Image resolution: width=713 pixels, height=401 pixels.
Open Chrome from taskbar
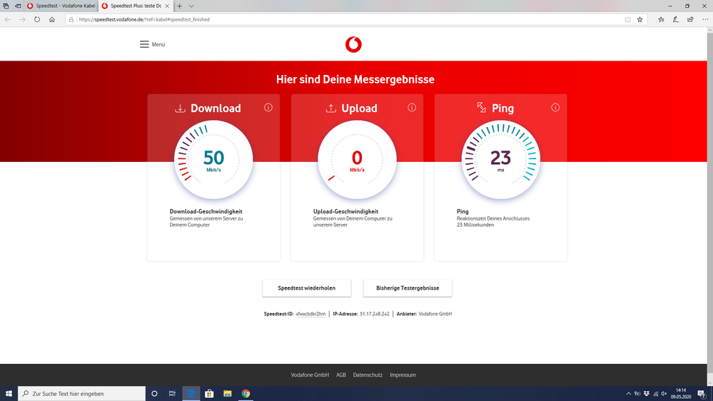(x=246, y=394)
